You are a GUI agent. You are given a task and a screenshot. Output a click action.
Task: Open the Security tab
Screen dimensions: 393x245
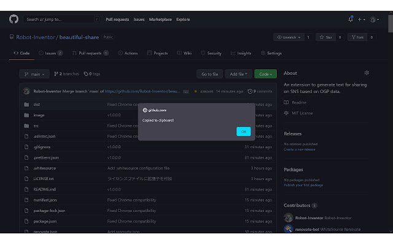pos(211,53)
